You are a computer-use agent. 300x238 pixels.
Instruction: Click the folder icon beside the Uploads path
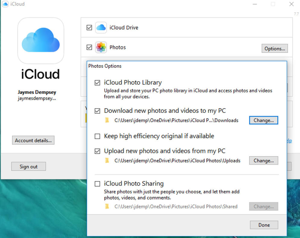[107, 160]
